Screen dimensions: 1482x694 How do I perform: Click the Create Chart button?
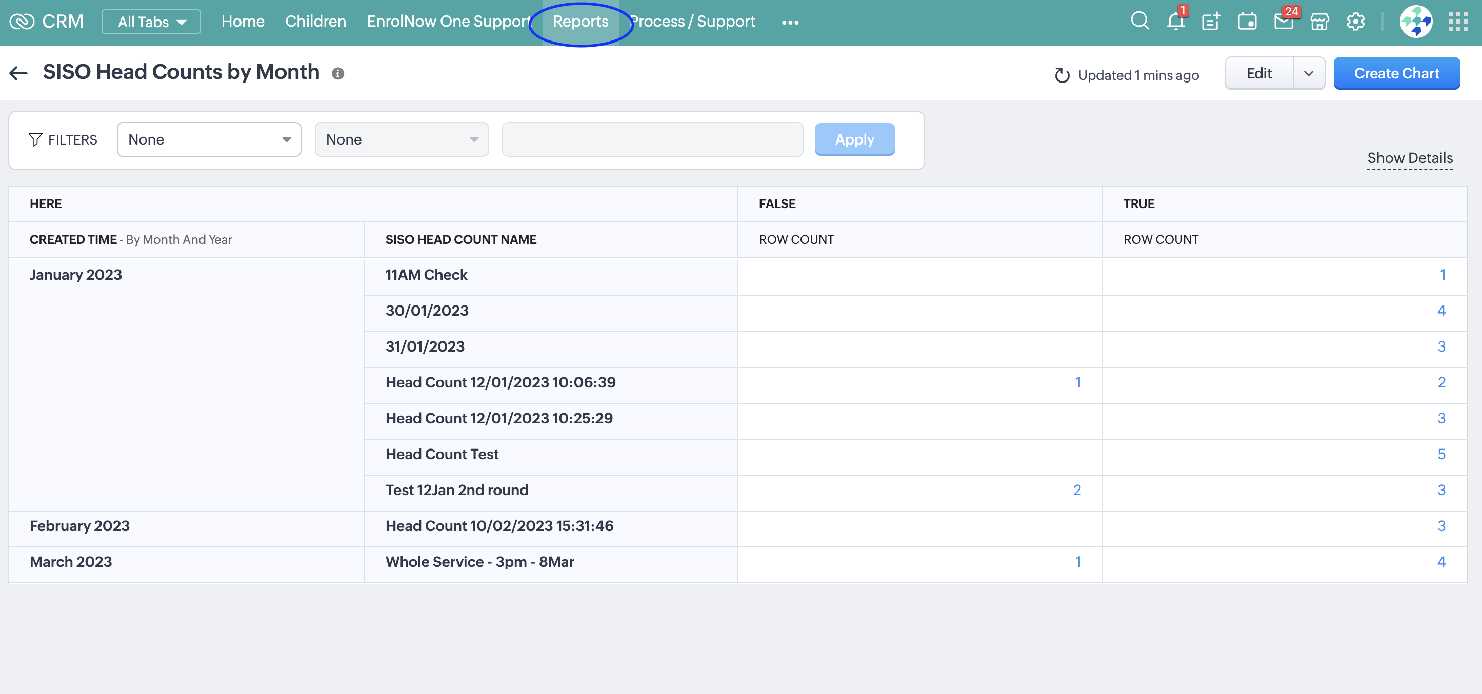point(1396,73)
